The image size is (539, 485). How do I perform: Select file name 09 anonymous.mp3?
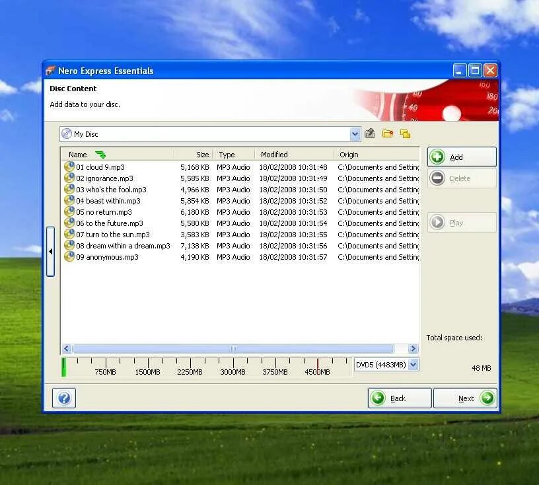coord(107,257)
